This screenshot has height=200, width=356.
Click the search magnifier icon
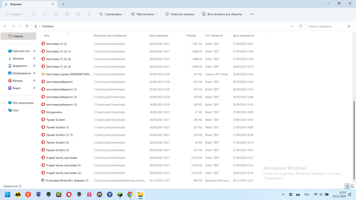349,26
